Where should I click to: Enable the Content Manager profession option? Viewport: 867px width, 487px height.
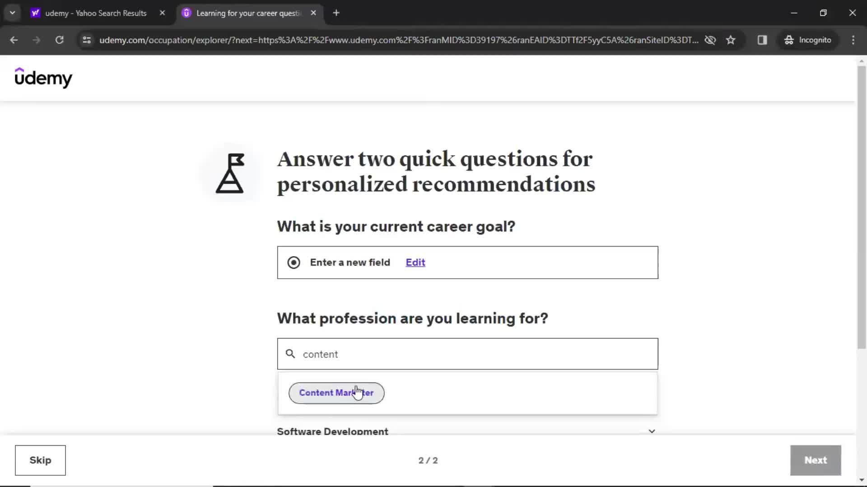(x=336, y=392)
